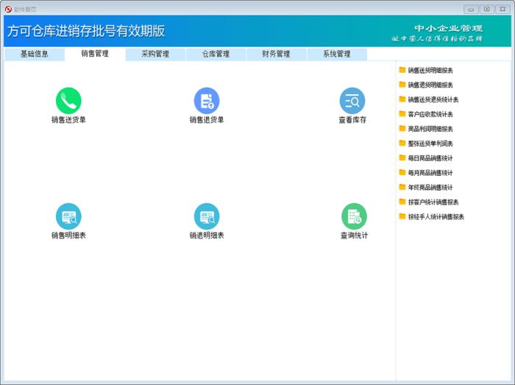Screen dimensions: 515x385
Task: Click the red app icon in title bar
Action: (8, 9)
